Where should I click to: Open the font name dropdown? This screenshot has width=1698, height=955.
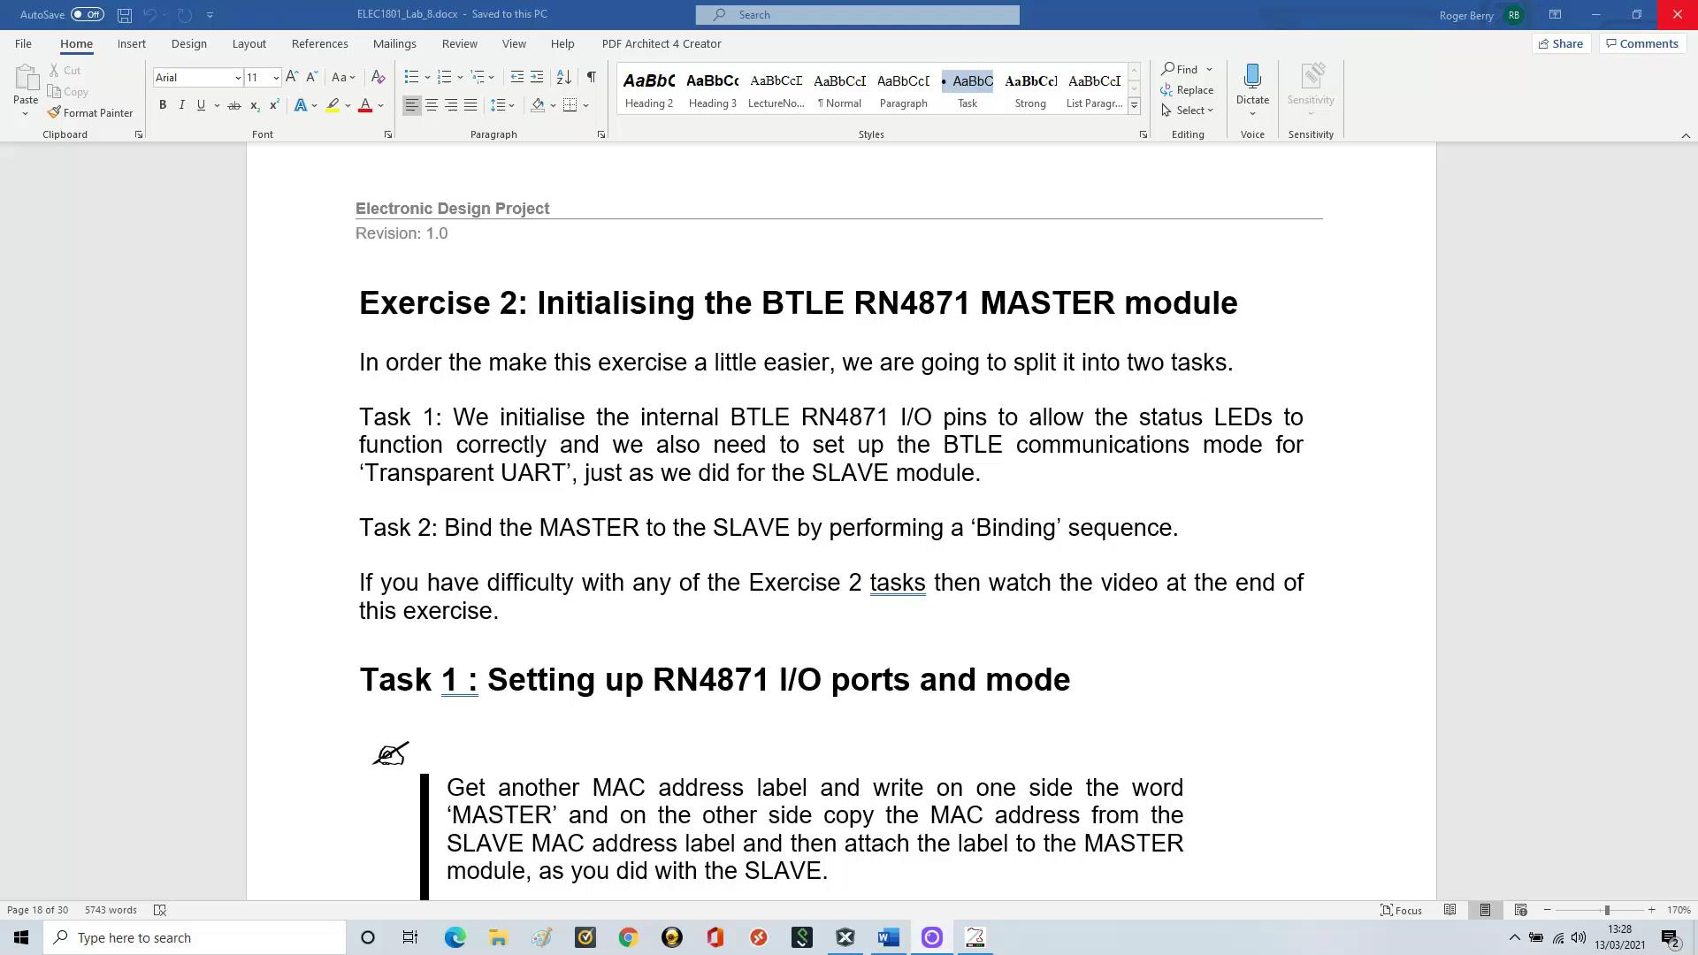coord(237,77)
